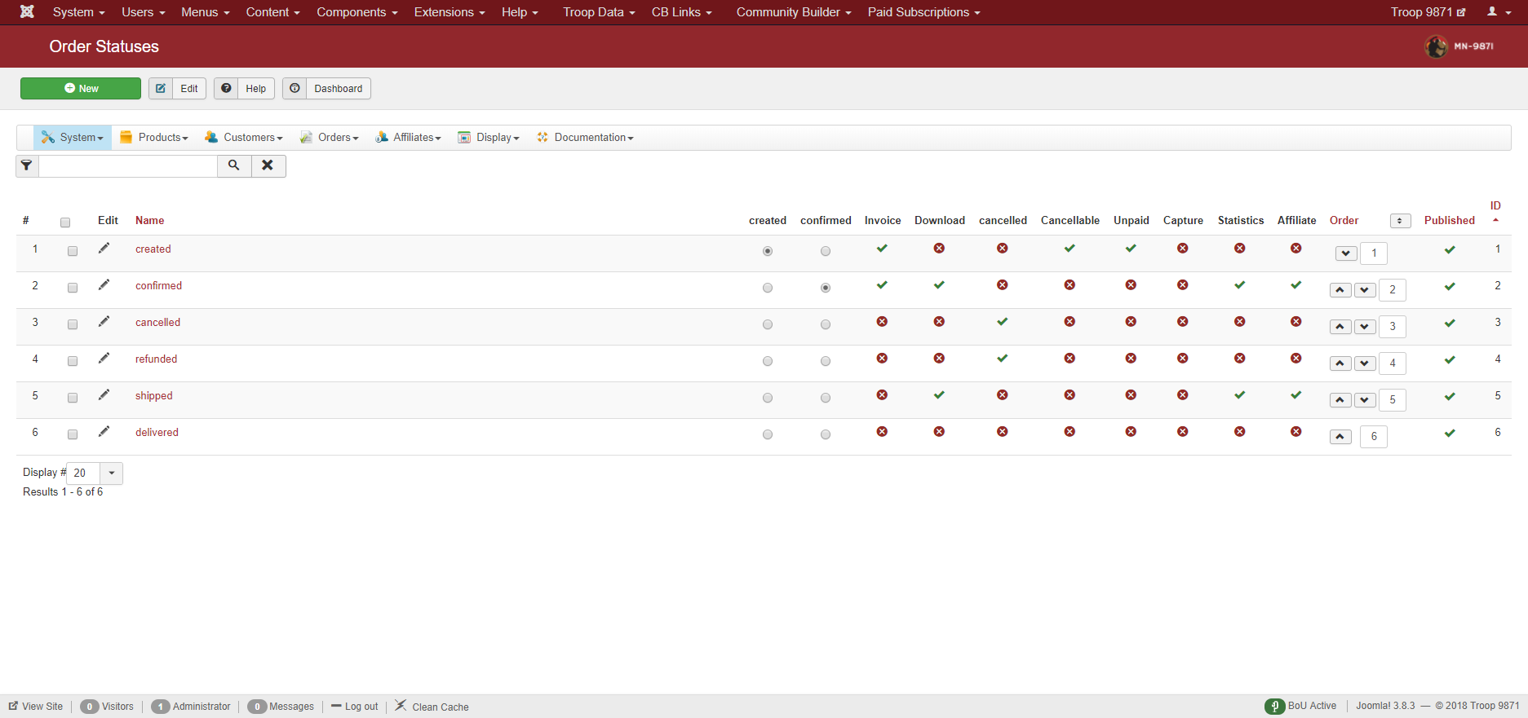Click the filter funnel icon
1528x718 pixels.
click(27, 165)
